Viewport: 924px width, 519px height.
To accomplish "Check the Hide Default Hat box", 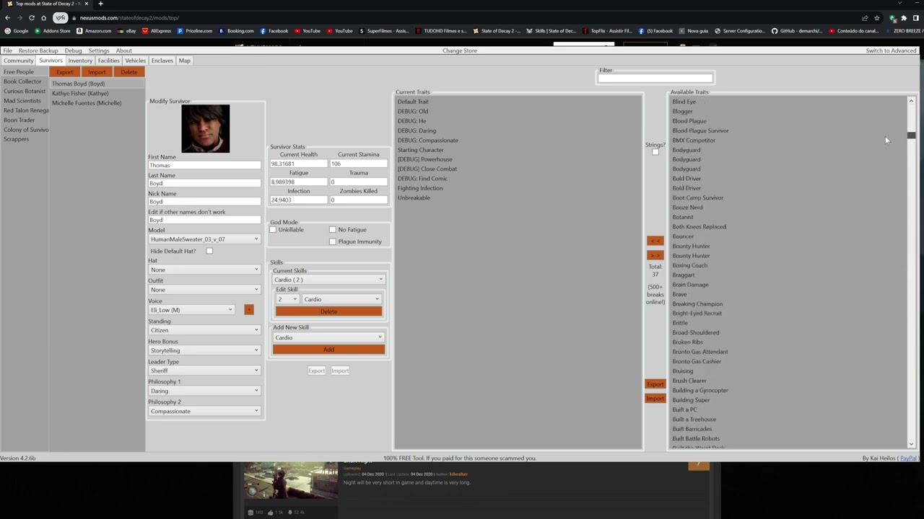I will tap(209, 251).
